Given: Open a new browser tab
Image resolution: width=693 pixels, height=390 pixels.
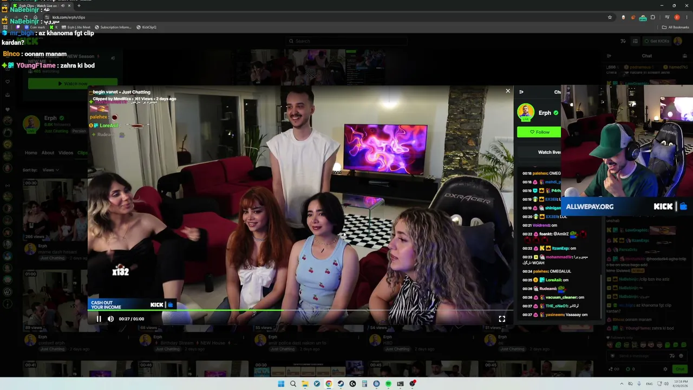Looking at the screenshot, I should [x=79, y=6].
